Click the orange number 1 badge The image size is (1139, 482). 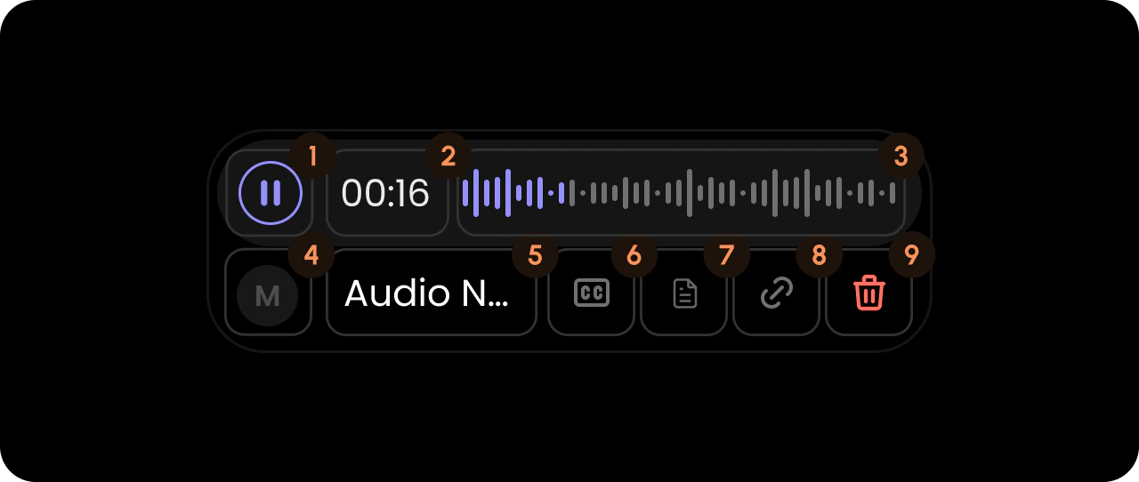[312, 157]
